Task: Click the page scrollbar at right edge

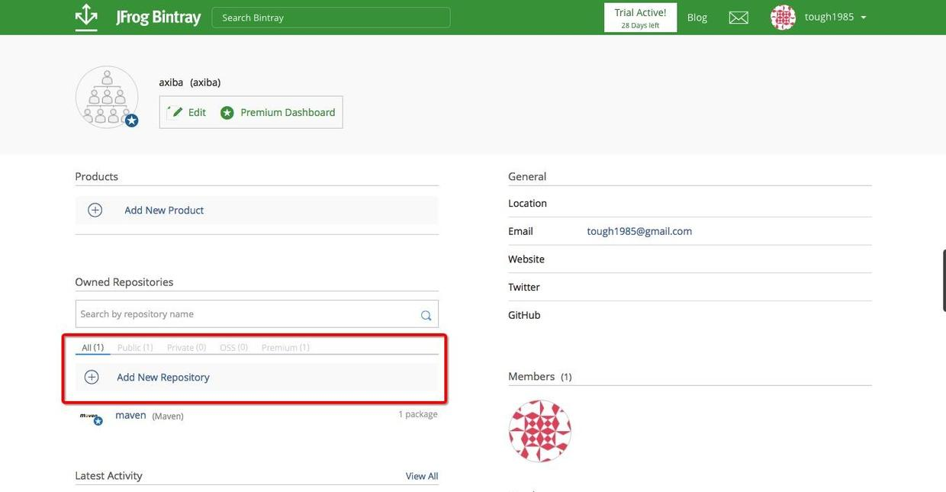Action: click(x=944, y=280)
